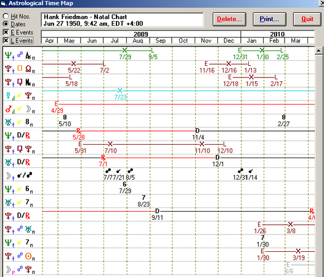Click the Nov month header
This screenshot has width=324, height=277.
[206, 41]
